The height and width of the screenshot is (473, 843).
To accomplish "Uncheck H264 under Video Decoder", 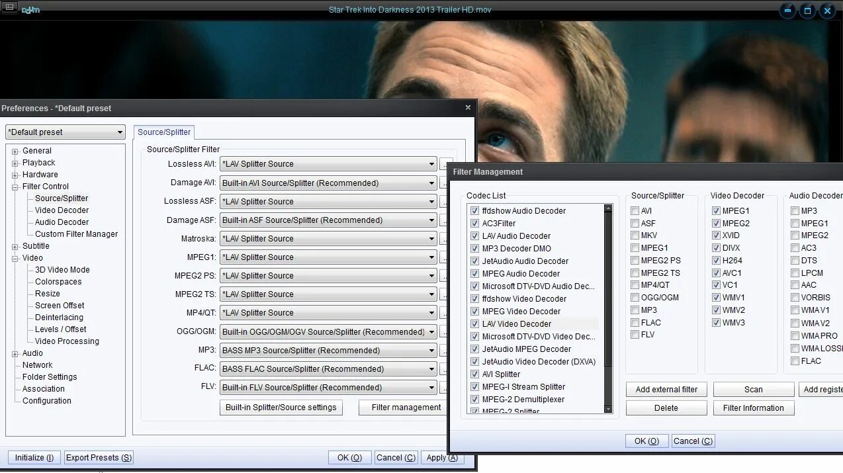I will pos(716,261).
